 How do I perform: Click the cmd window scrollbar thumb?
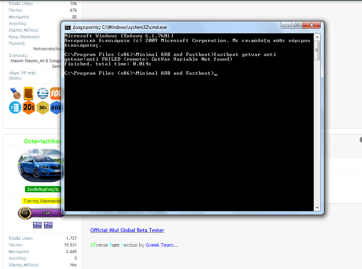[317, 50]
